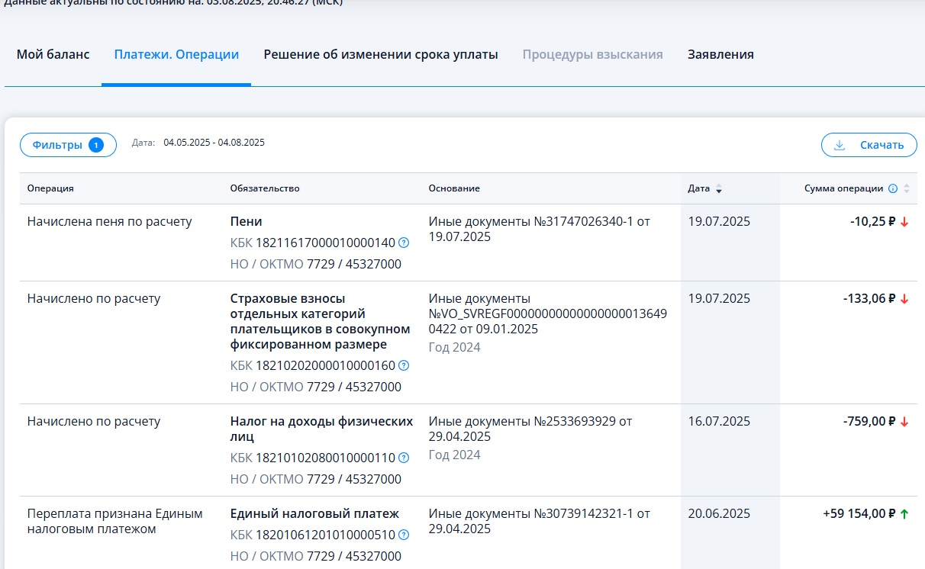Image resolution: width=925 pixels, height=569 pixels.
Task: Click the info icon beside Сумма операции
Action: tap(893, 188)
